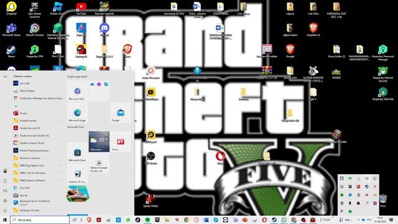Screen dimensions: 398x224
Task: Expand the AMD Bug Report Tool folder
Action: click(37, 166)
